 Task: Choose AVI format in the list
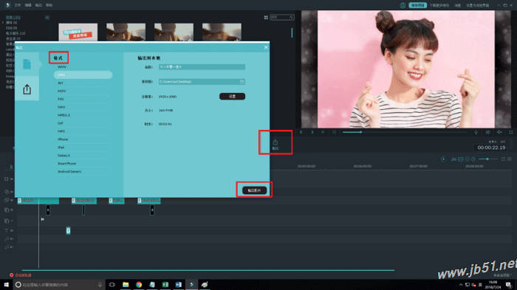pos(61,83)
